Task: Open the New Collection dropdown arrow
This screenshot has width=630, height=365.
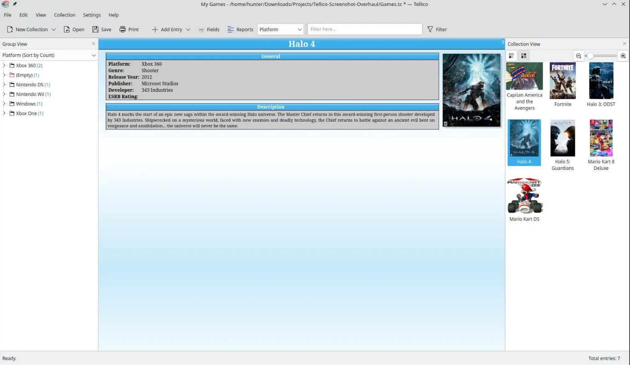Action: pos(53,29)
